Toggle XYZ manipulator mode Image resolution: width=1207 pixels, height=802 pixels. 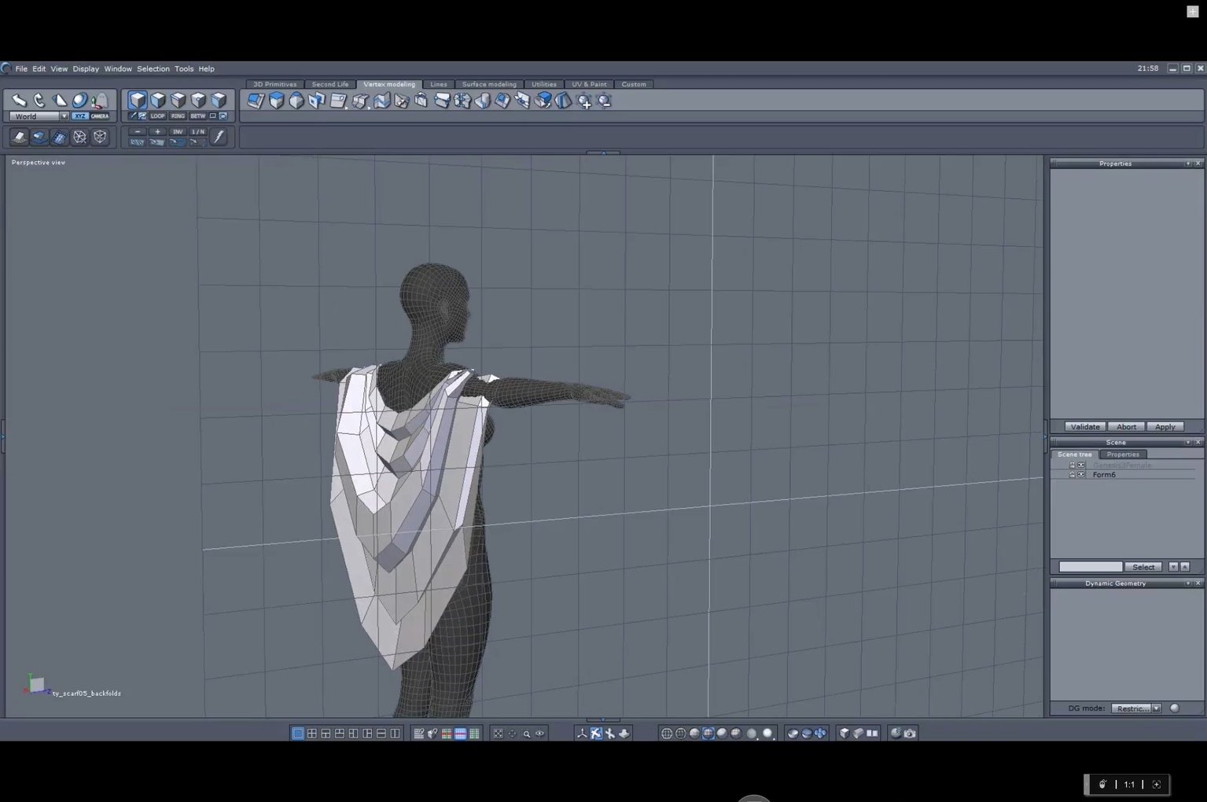80,116
